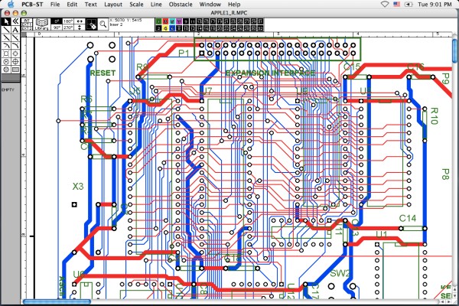459x306 pixels.
Task: Click the magnifying glass zoom tool
Action: (x=103, y=24)
